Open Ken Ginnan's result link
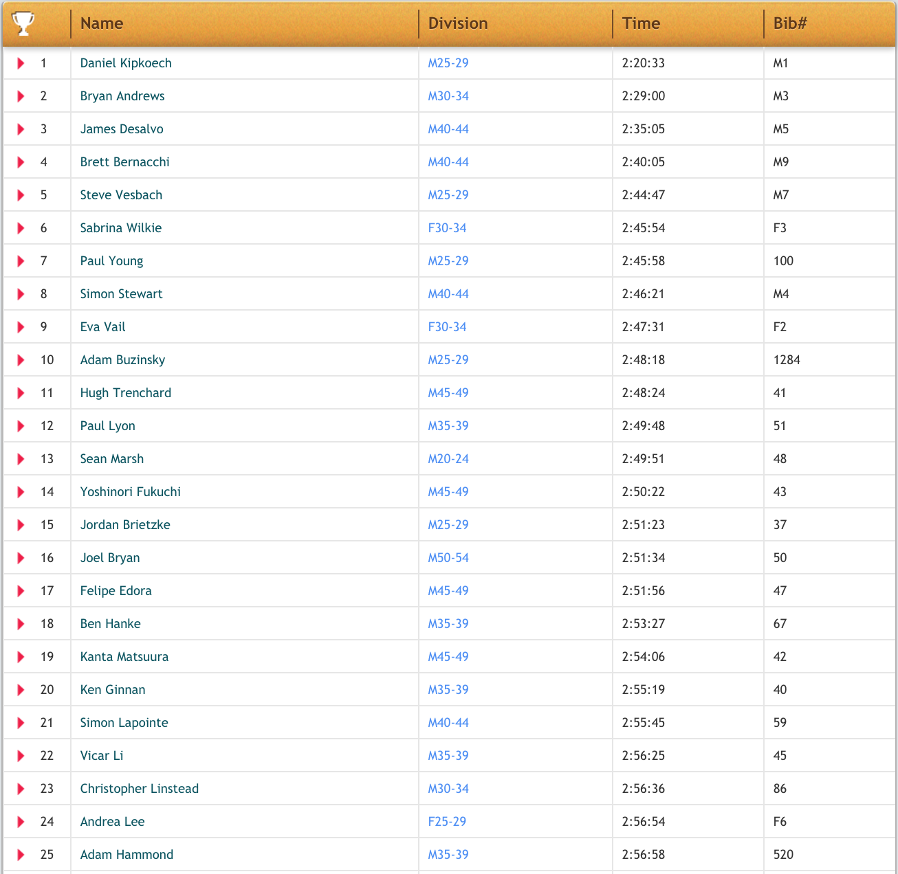Viewport: 898px width, 874px height. [113, 690]
